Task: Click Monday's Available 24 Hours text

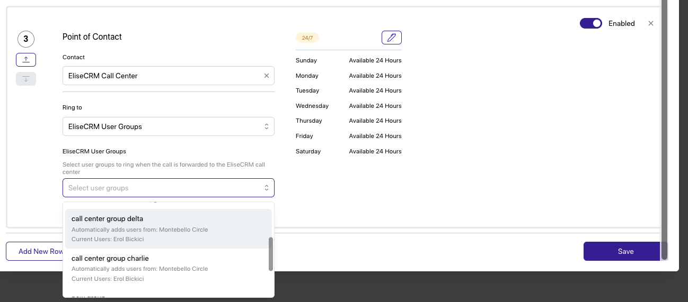Action: tap(375, 76)
